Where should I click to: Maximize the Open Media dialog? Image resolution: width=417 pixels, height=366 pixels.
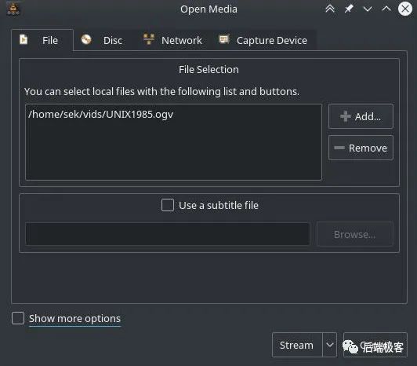coord(386,9)
